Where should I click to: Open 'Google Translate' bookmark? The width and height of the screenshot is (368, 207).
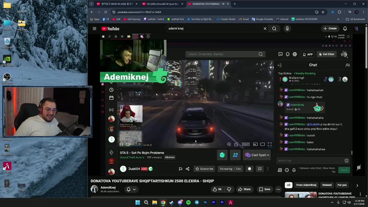point(262,19)
